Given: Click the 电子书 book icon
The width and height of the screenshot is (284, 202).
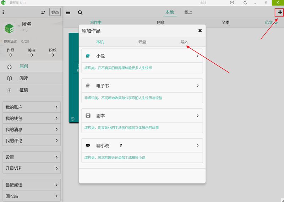Looking at the screenshot, I should (x=88, y=85).
